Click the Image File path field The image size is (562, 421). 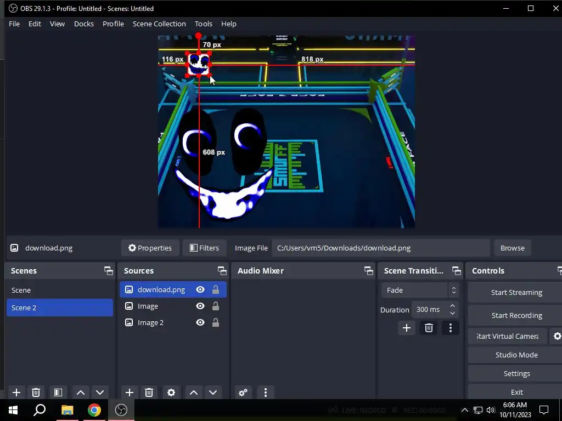click(x=381, y=248)
